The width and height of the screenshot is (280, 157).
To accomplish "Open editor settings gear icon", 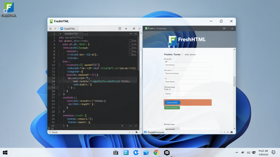I will (x=50, y=29).
